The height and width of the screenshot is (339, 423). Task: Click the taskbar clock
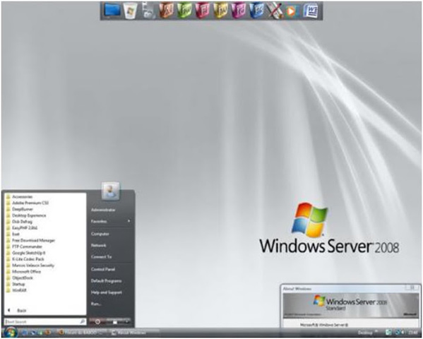(413, 333)
